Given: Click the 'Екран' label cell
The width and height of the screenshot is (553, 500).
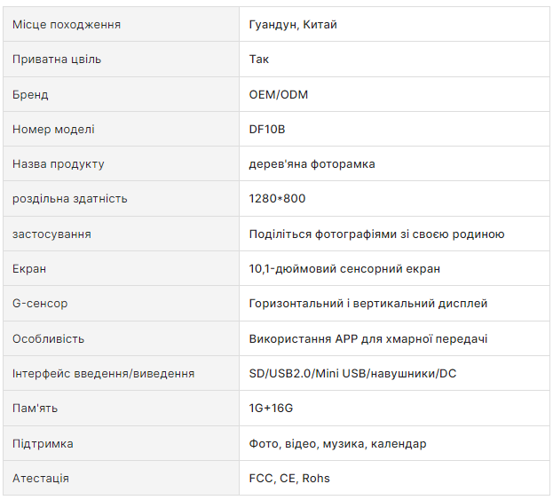Looking at the screenshot, I should (x=29, y=269).
